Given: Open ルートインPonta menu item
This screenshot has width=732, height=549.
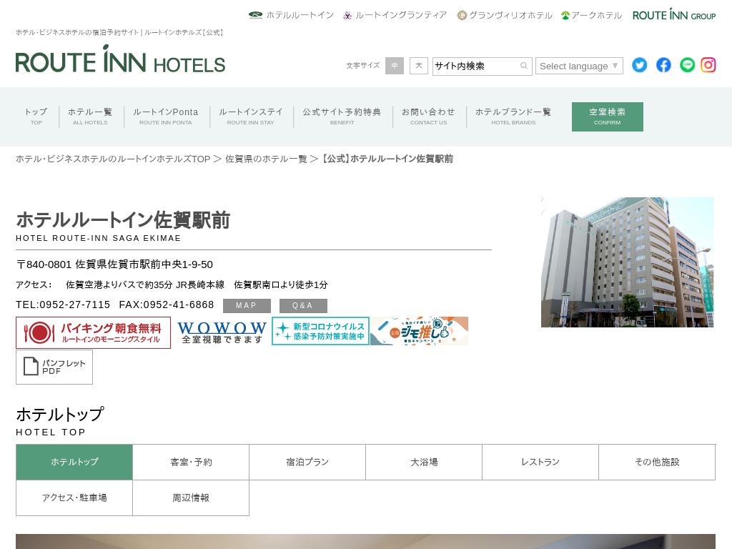Looking at the screenshot, I should tap(166, 117).
